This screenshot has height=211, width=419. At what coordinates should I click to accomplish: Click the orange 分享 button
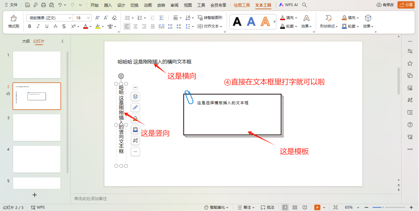click(406, 5)
